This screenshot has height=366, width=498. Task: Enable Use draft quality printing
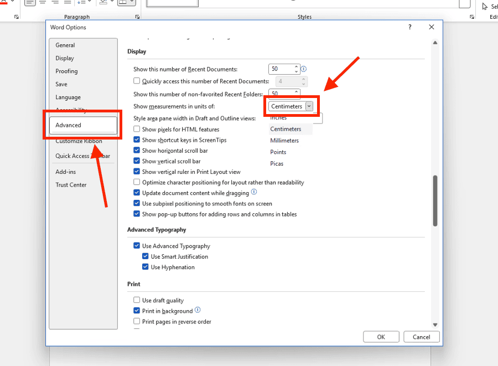(x=137, y=300)
